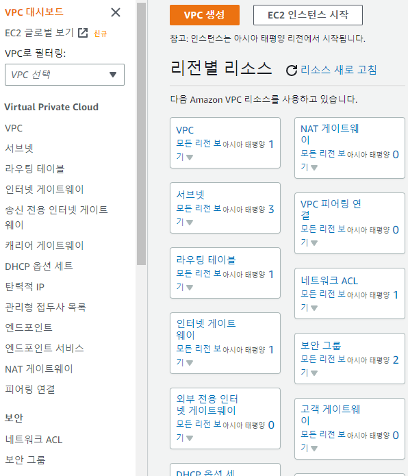
Task: Click the external link icon next to EC2 글로벌 보기
Action: 83,33
